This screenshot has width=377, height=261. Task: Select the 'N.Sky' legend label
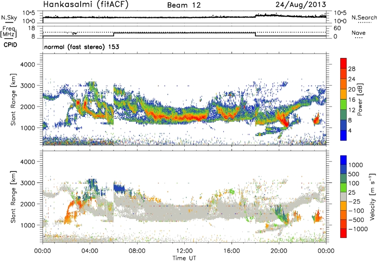[9, 18]
